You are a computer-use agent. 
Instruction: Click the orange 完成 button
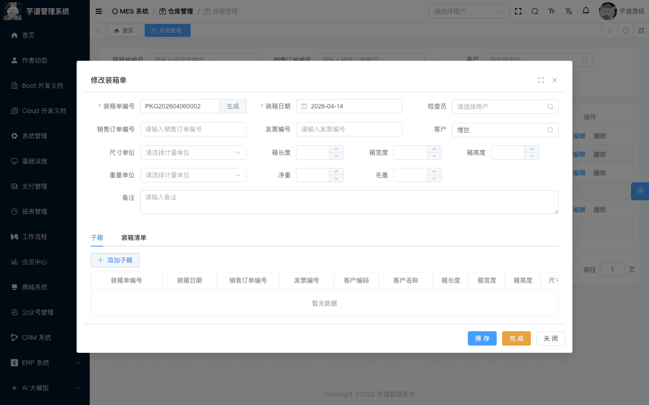[516, 338]
